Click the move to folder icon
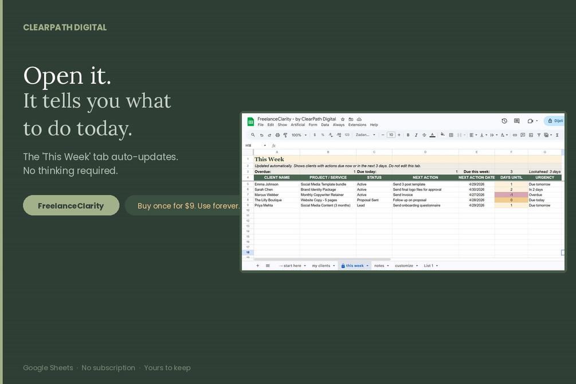This screenshot has height=384, width=576. point(351,119)
